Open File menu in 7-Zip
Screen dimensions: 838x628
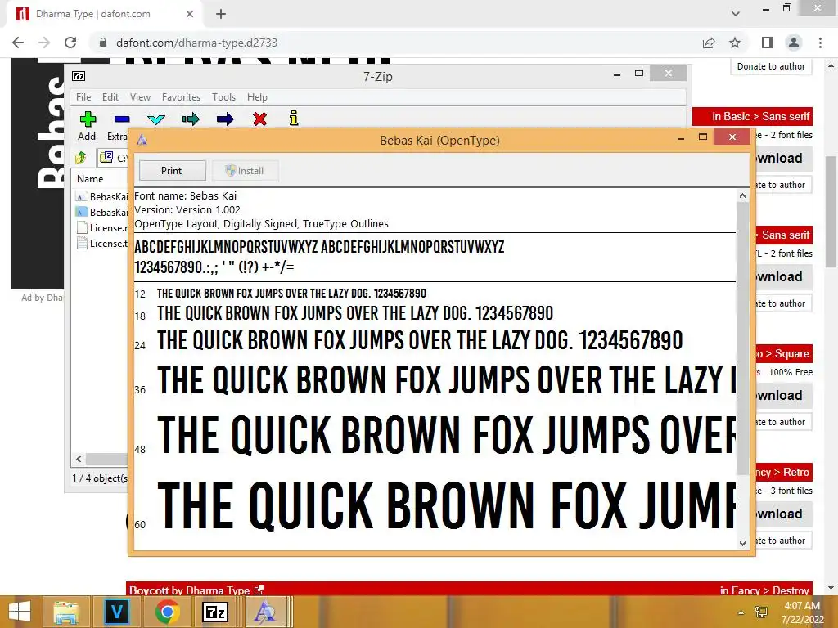point(83,97)
